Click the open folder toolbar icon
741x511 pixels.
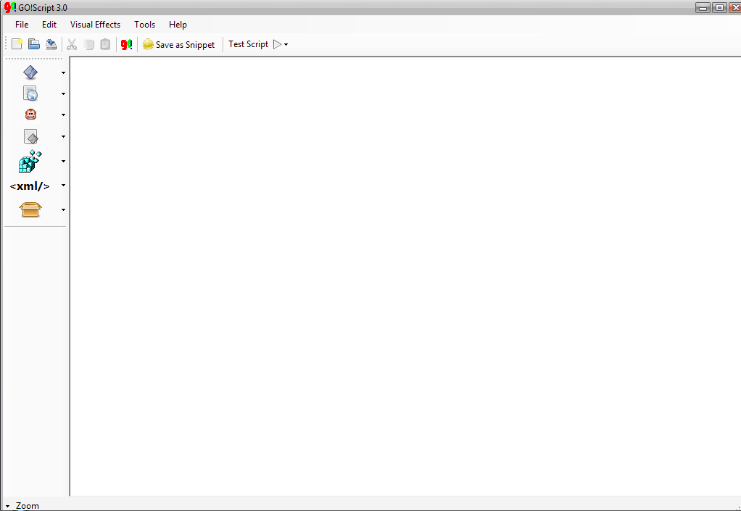pos(34,44)
